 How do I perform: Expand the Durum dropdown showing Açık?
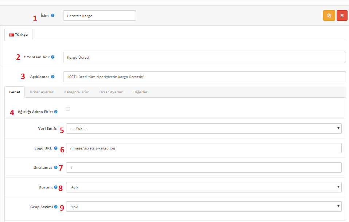203,187
